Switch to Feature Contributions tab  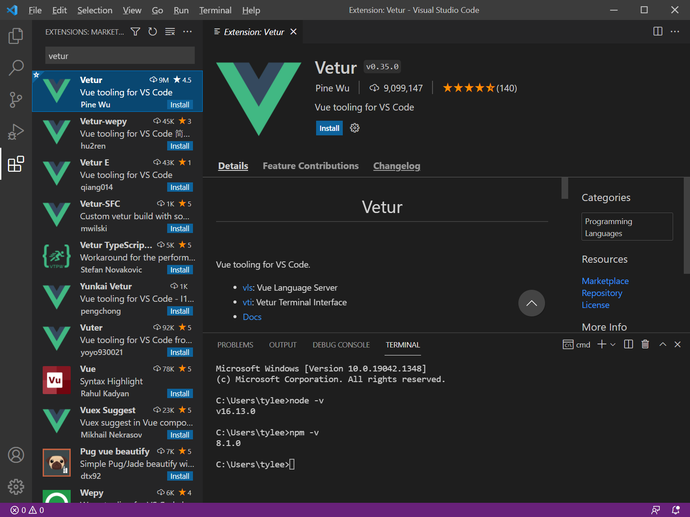click(310, 166)
